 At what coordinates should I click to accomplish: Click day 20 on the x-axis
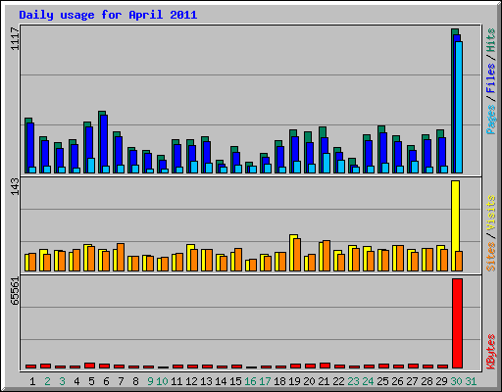[x=309, y=381]
